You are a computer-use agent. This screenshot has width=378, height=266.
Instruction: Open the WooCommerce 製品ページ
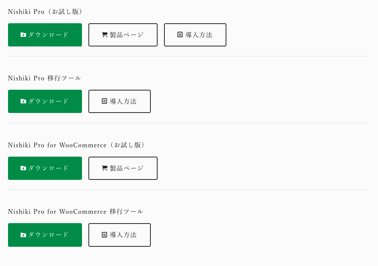123,168
